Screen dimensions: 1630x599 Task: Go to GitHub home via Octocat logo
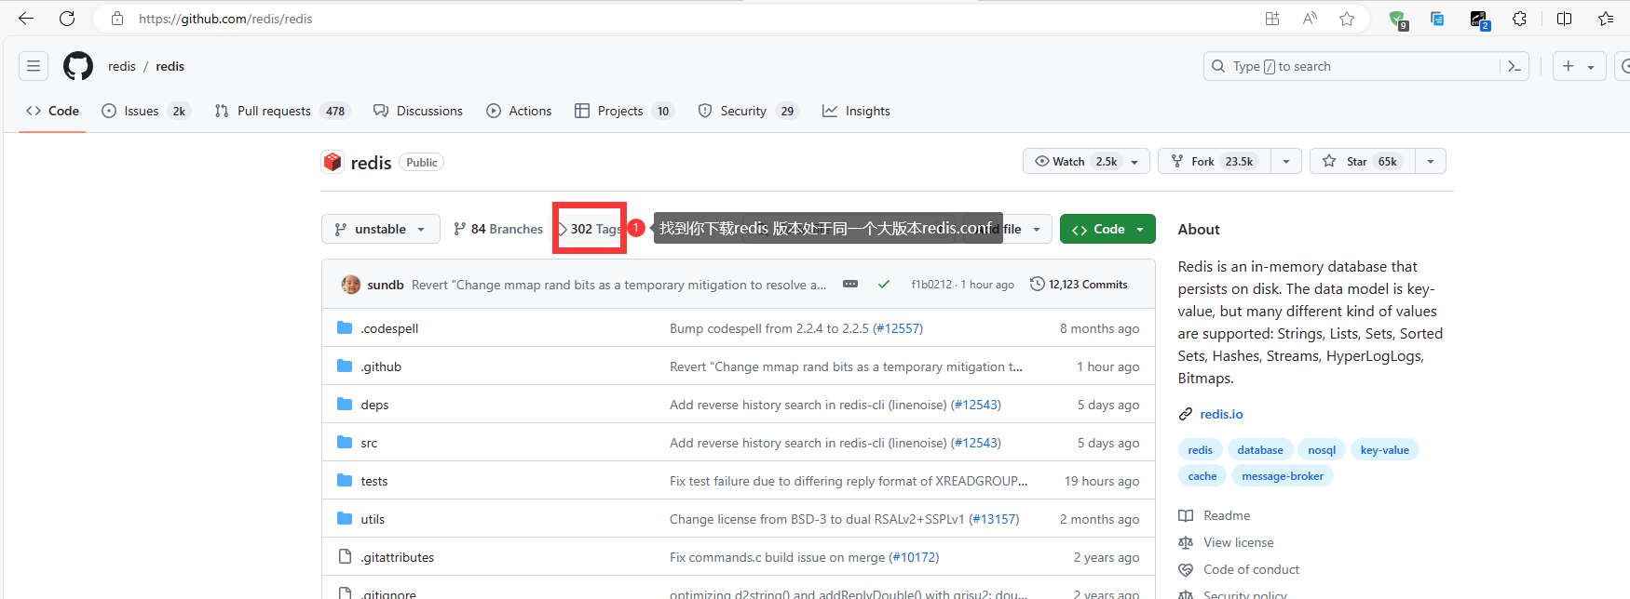tap(78, 66)
